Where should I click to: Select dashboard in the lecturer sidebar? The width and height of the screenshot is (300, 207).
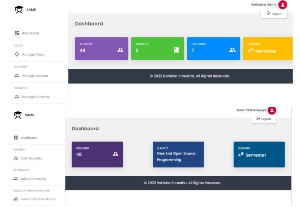click(29, 138)
